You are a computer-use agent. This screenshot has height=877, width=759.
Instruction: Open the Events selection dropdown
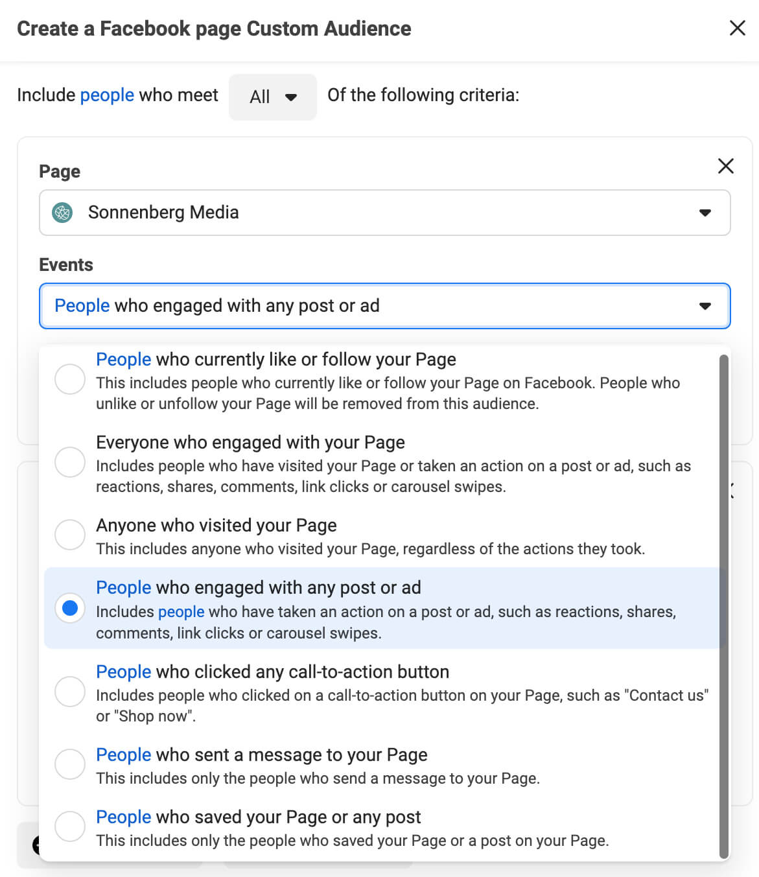coord(385,306)
